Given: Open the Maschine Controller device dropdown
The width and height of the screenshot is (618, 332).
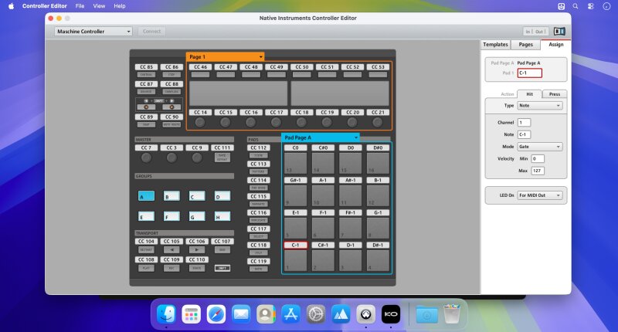Looking at the screenshot, I should coord(93,31).
